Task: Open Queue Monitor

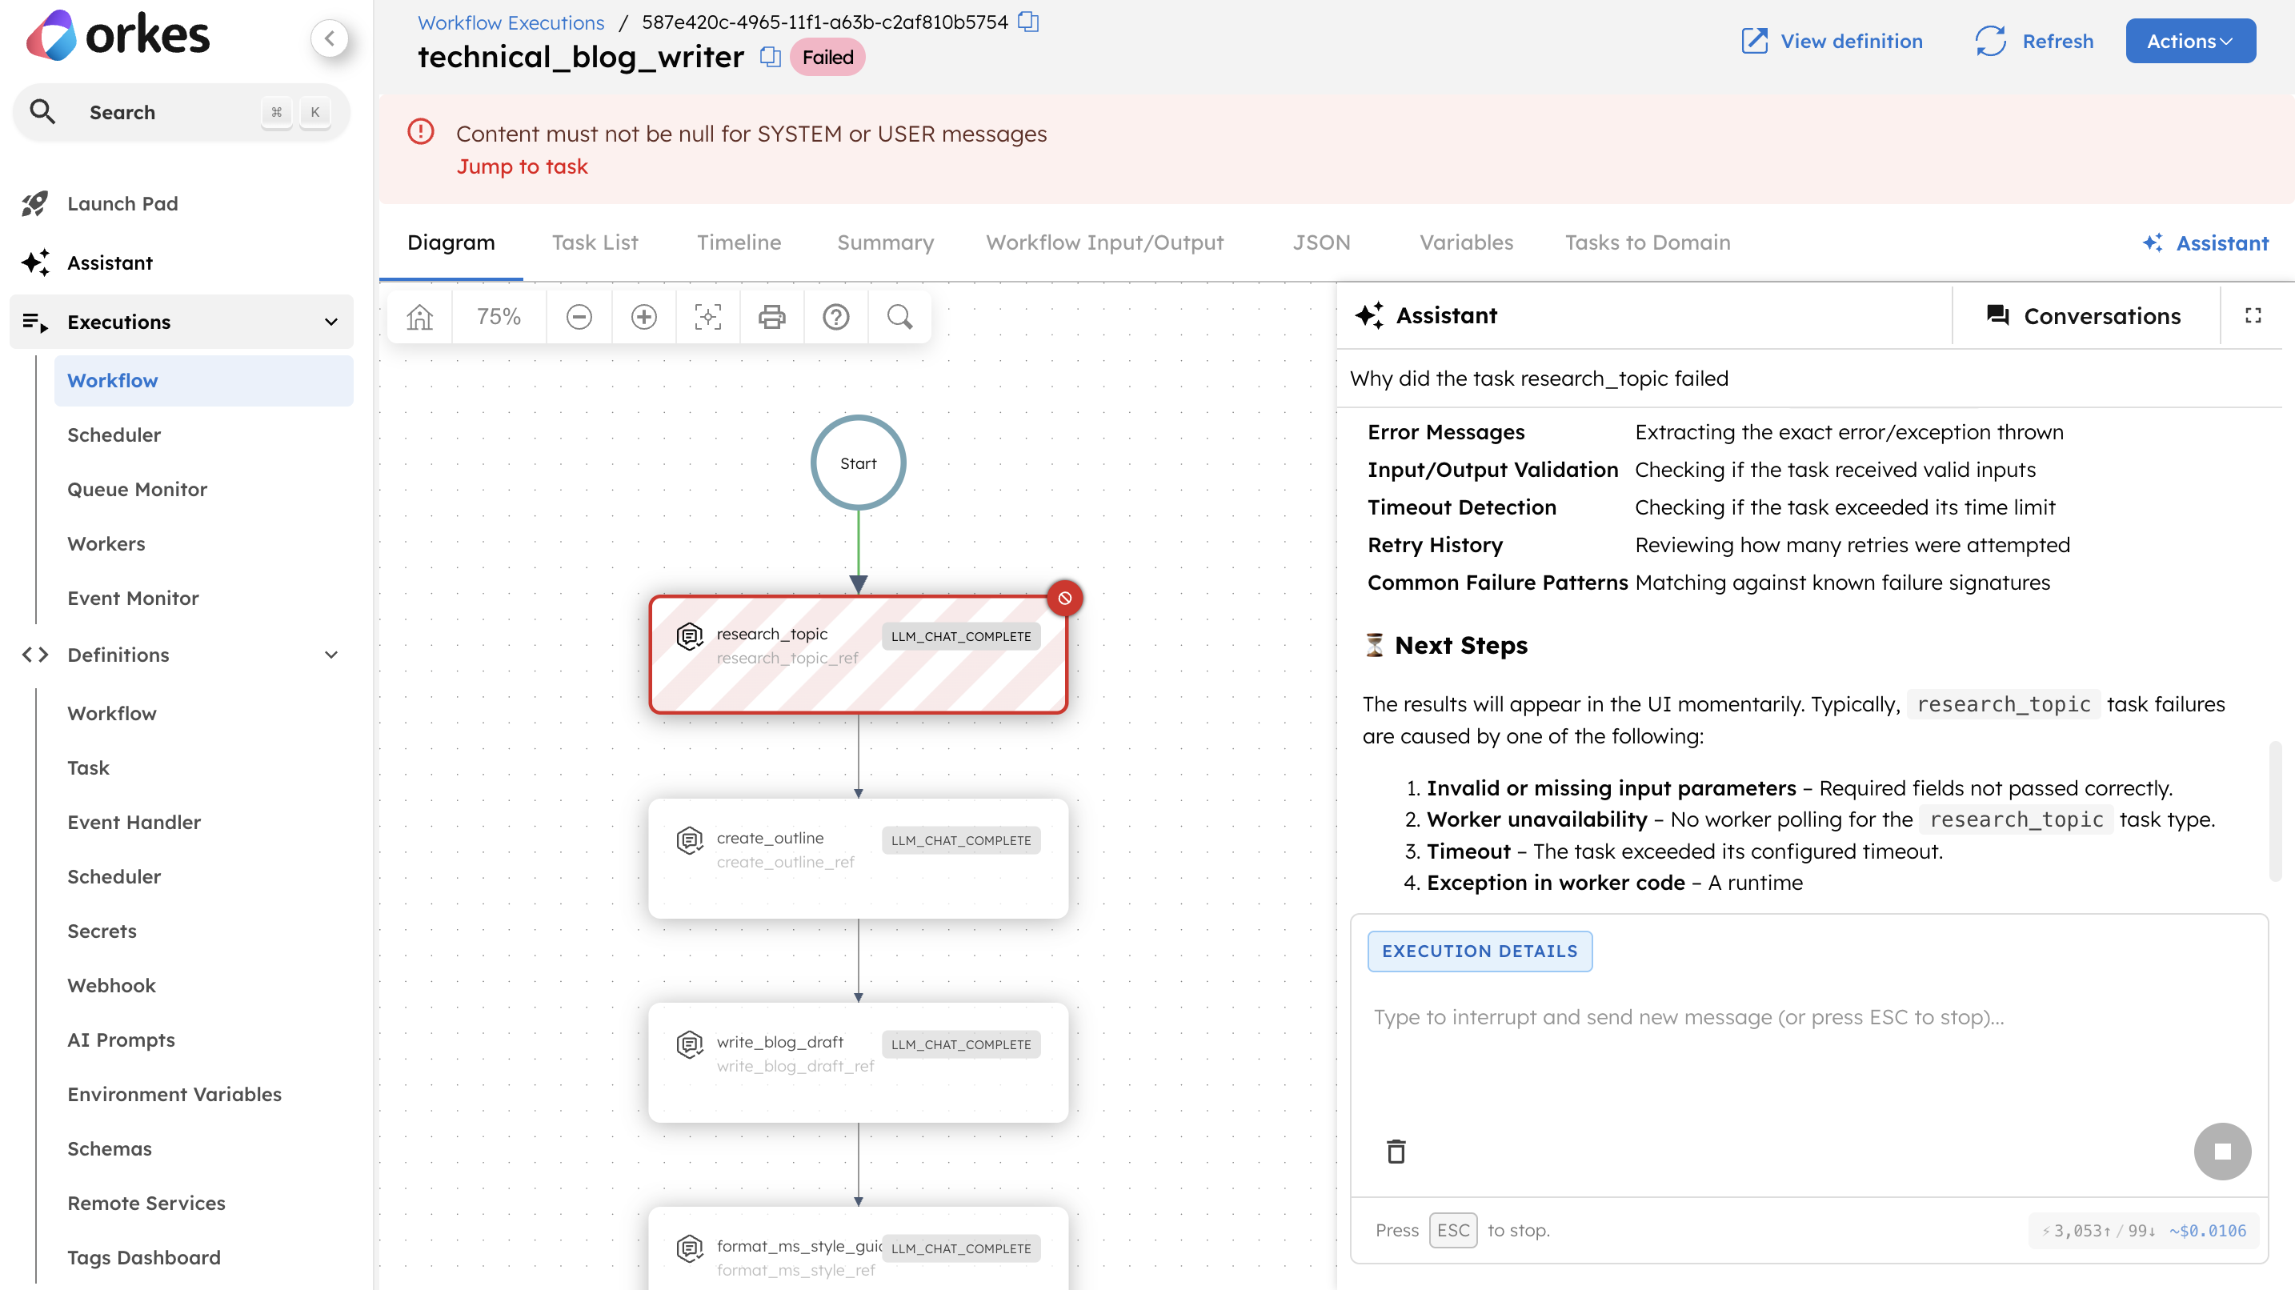Action: click(137, 489)
